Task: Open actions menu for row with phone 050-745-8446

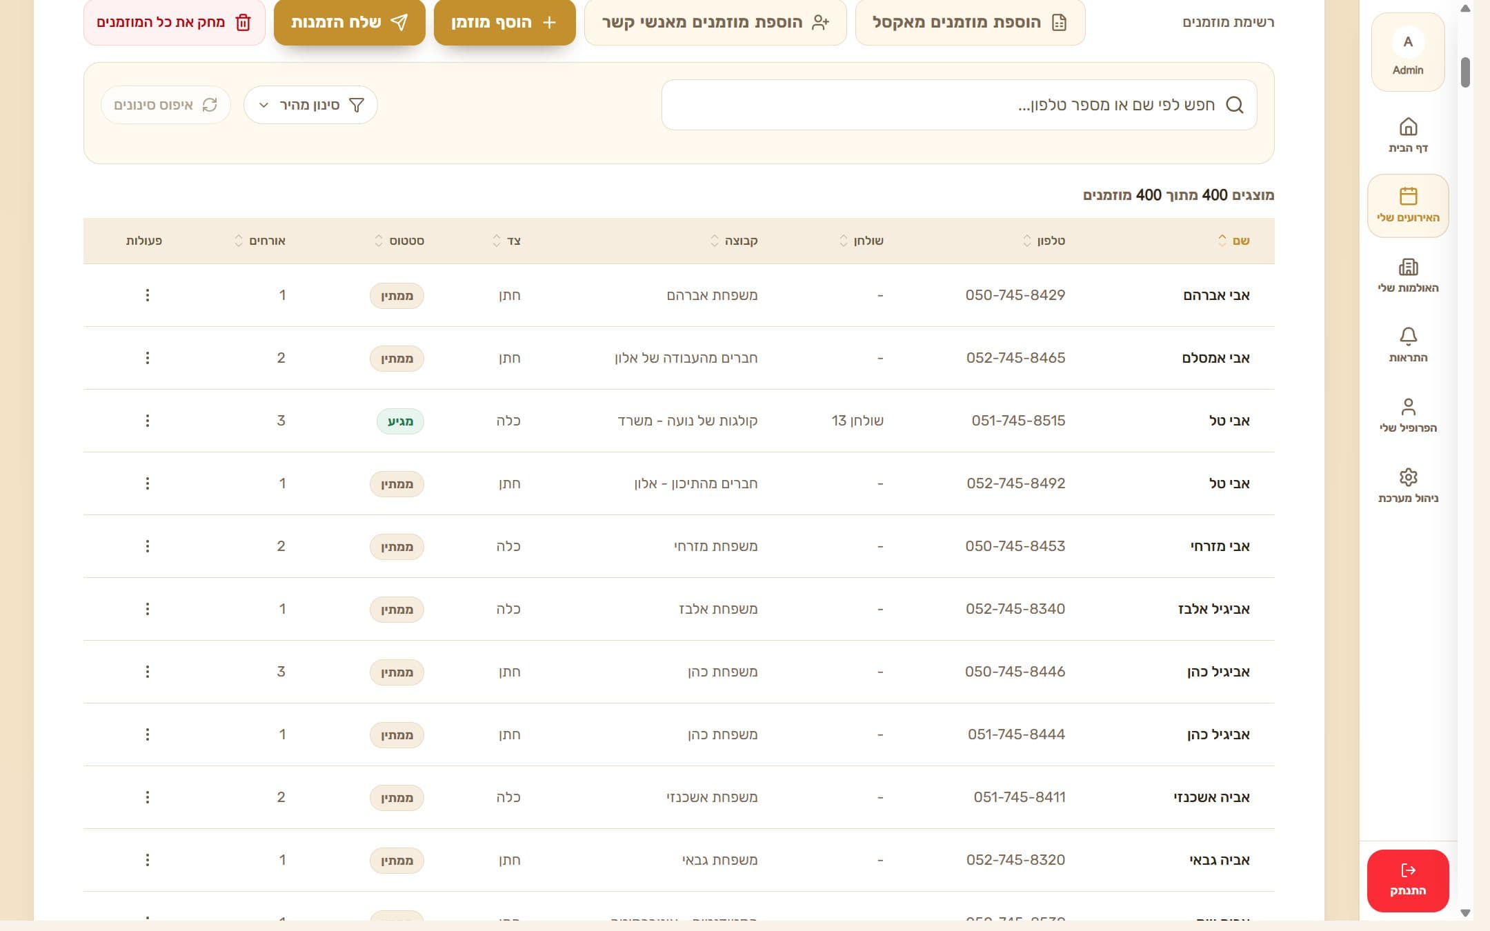Action: point(147,672)
